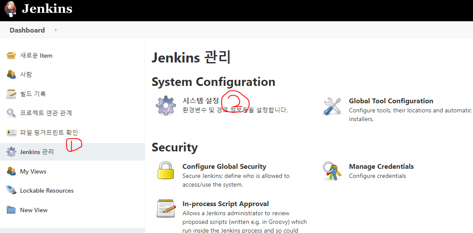Screen dimensions: 473x233
Task: Click the 'Configure credentials' description text
Action: point(377,176)
